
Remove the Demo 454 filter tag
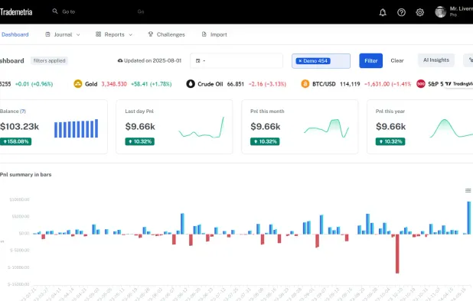point(300,61)
